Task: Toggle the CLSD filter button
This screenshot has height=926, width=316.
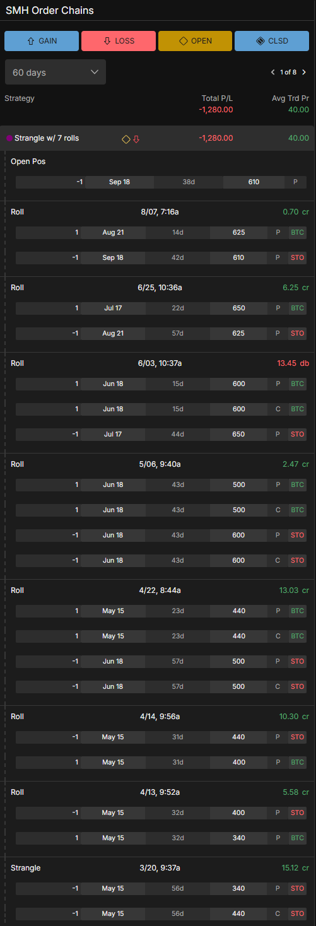Action: [x=272, y=41]
